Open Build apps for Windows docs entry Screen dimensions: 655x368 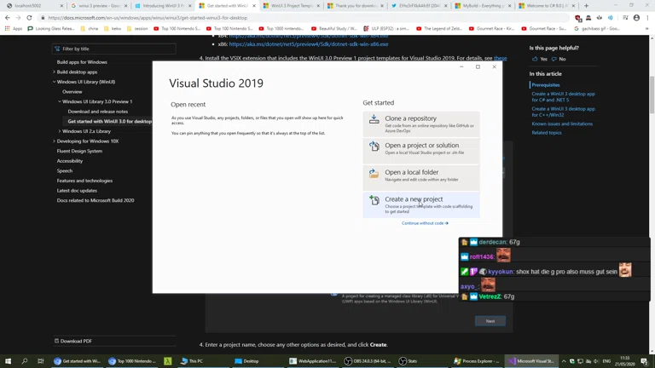coord(82,62)
